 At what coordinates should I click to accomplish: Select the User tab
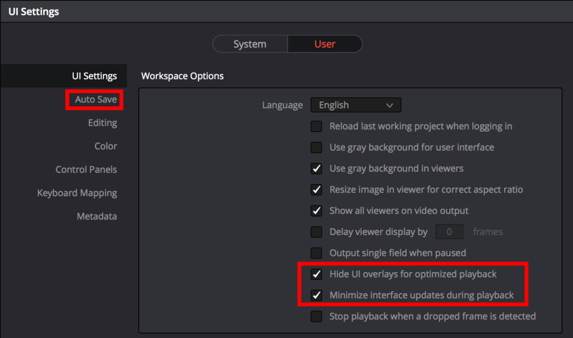[x=325, y=44]
